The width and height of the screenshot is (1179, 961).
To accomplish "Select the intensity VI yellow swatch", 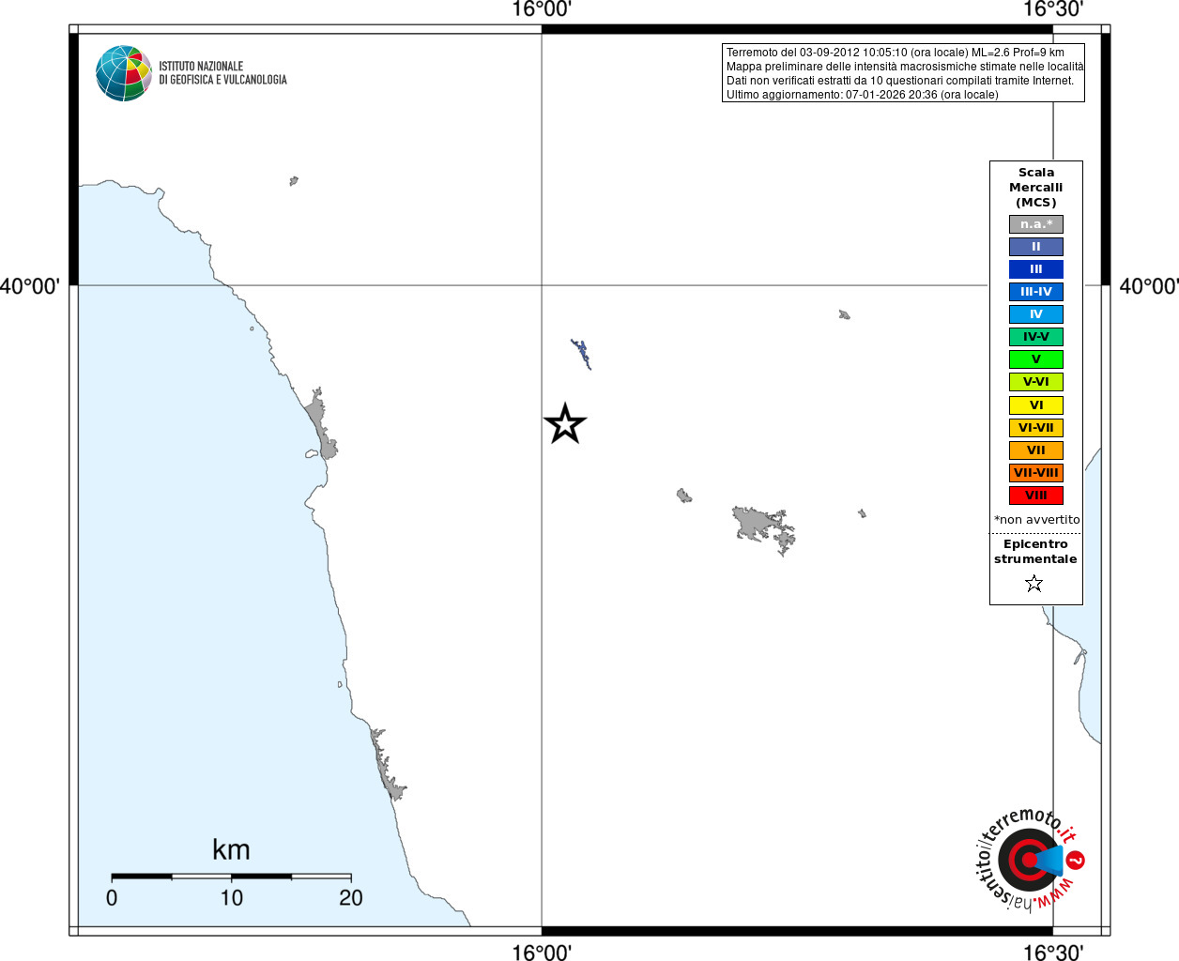I will [1036, 405].
